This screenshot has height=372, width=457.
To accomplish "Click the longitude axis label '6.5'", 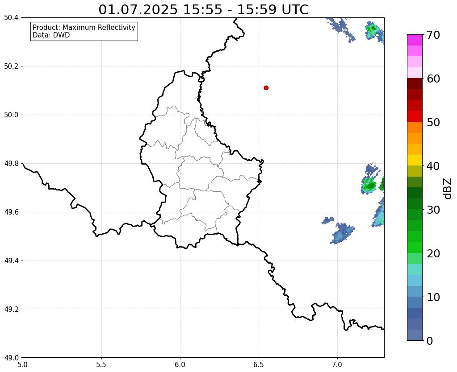I will (x=259, y=364).
